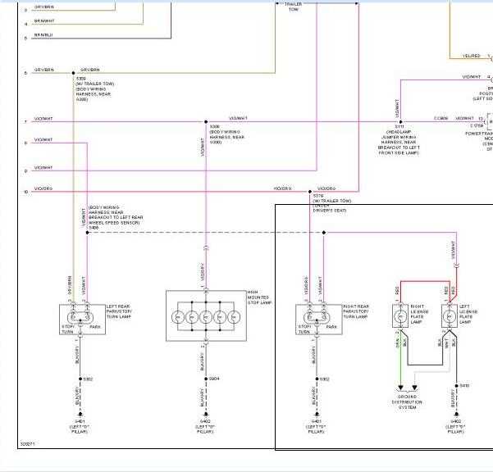
Task: Click the RIGHT REAR PARK/STOP/TURN LAMP label
Action: pyautogui.click(x=356, y=311)
